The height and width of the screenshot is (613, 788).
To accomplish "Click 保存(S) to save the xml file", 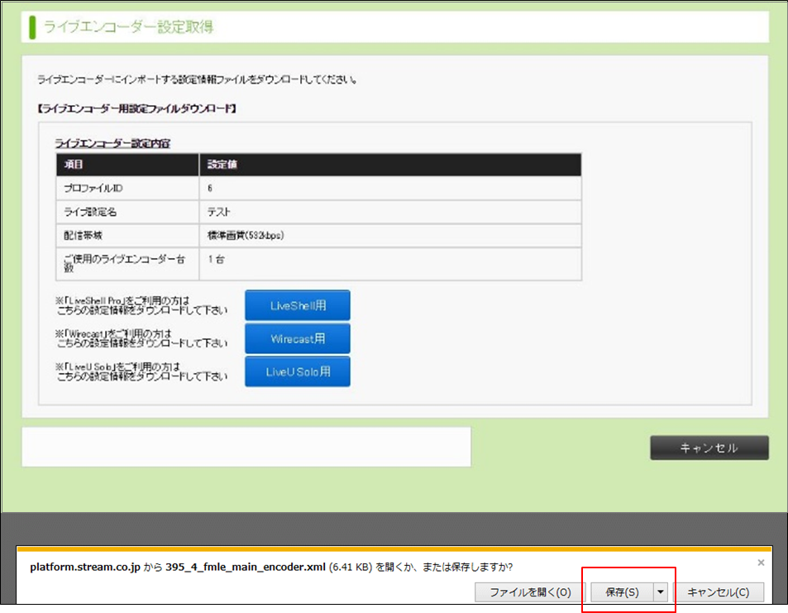I will (x=622, y=592).
